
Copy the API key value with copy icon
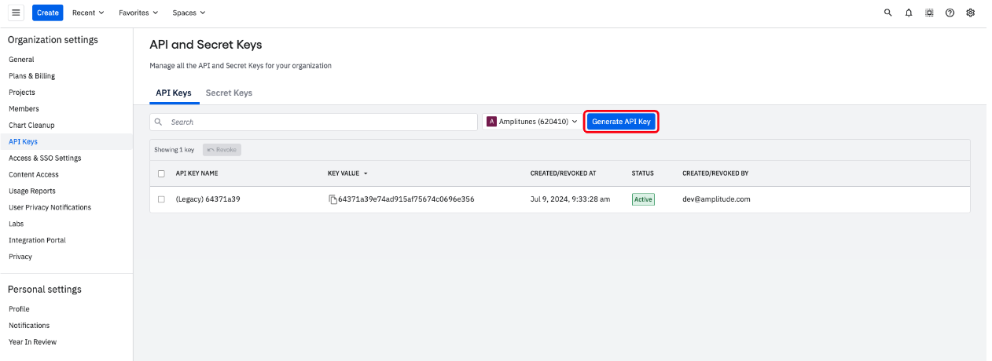click(x=333, y=199)
